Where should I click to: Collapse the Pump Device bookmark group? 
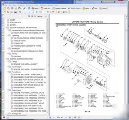pos(8,72)
